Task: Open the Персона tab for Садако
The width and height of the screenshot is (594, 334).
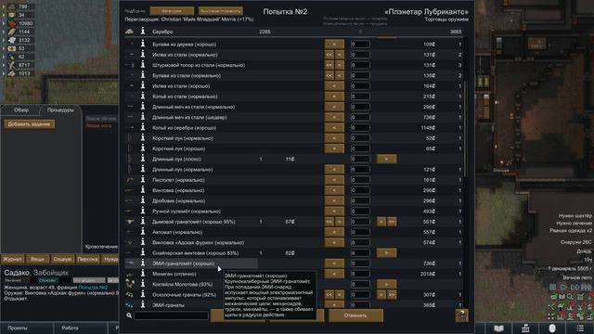Action: tap(87, 260)
